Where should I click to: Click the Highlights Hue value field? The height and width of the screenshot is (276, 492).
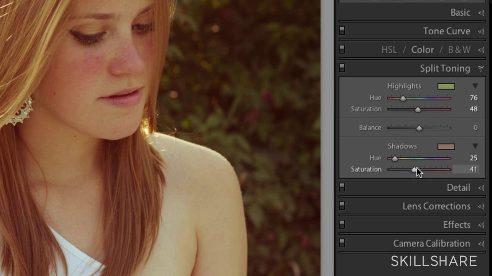tap(473, 98)
